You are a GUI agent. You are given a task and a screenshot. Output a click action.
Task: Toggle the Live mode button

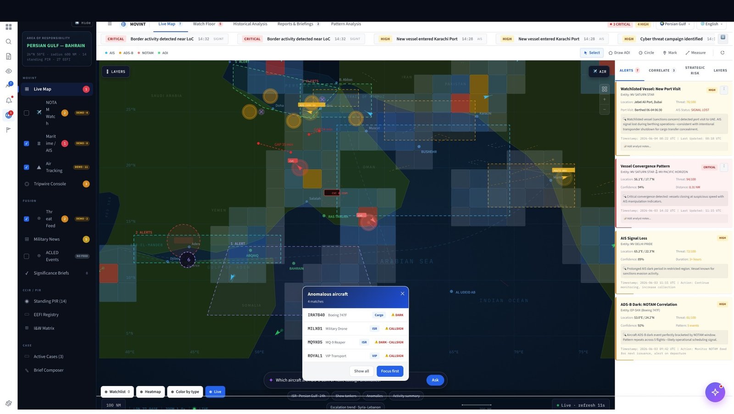[x=215, y=392]
